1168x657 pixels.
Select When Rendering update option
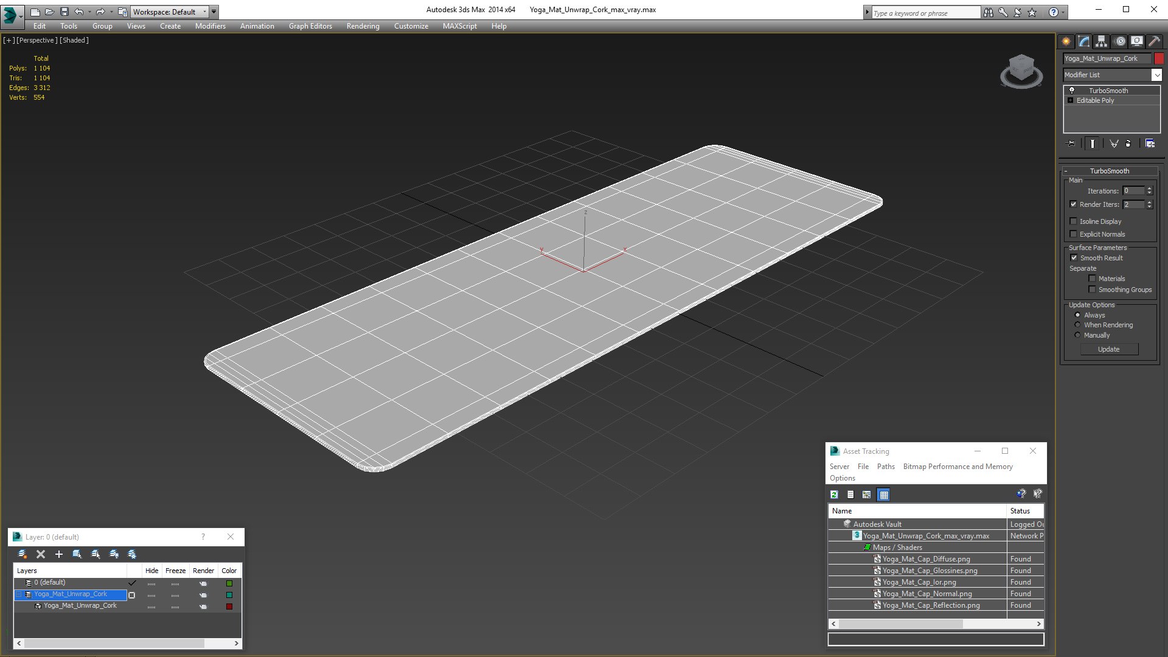pyautogui.click(x=1077, y=325)
